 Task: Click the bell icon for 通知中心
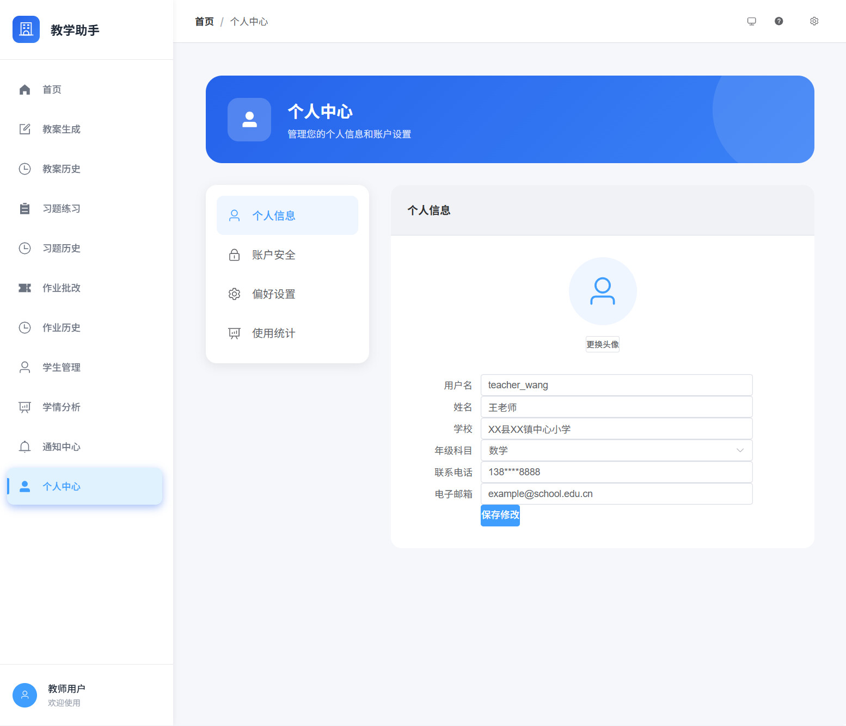24,447
